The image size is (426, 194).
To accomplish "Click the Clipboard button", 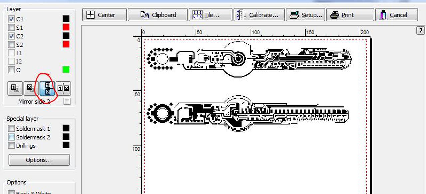I will (x=158, y=15).
